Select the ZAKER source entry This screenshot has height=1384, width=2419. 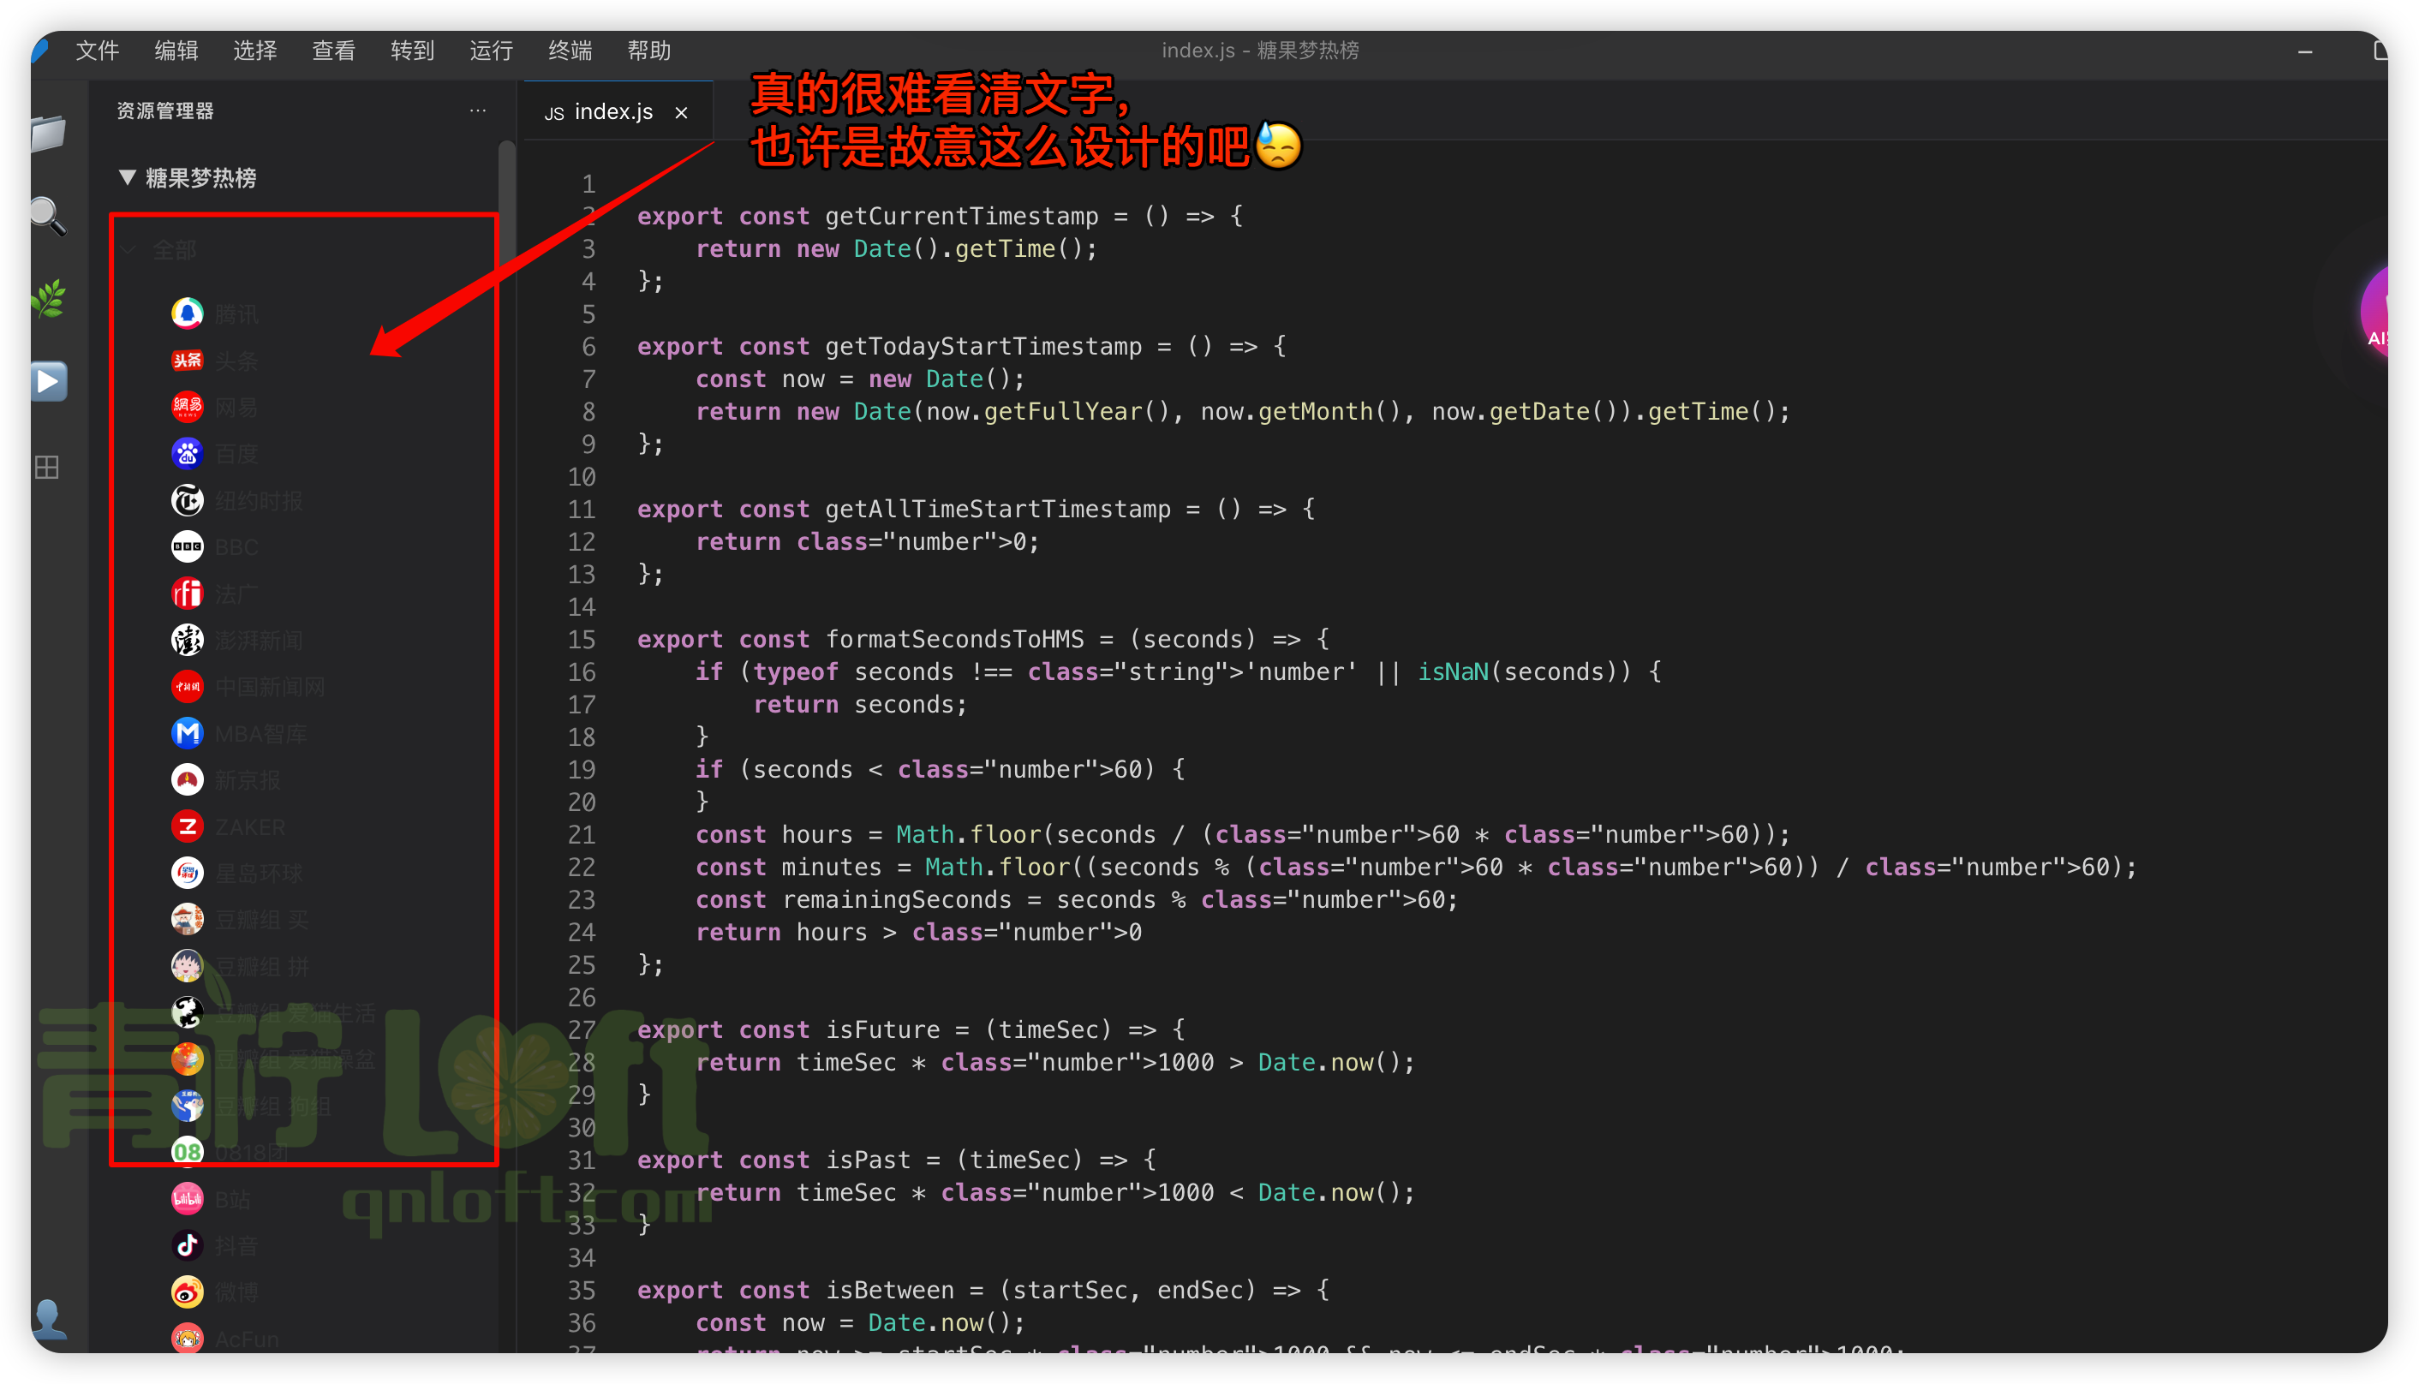(188, 826)
